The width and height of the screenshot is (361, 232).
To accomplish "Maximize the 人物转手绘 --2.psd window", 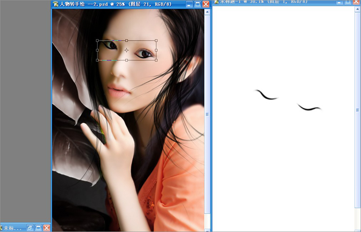I will point(197,4).
